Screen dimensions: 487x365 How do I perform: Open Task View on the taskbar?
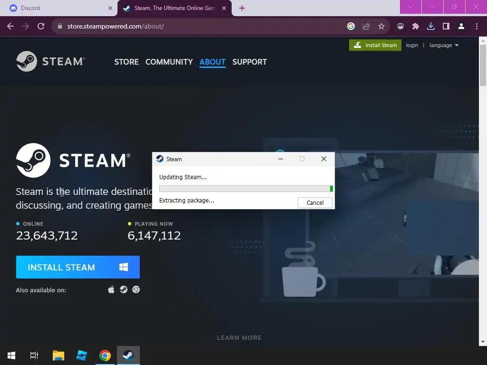[34, 355]
